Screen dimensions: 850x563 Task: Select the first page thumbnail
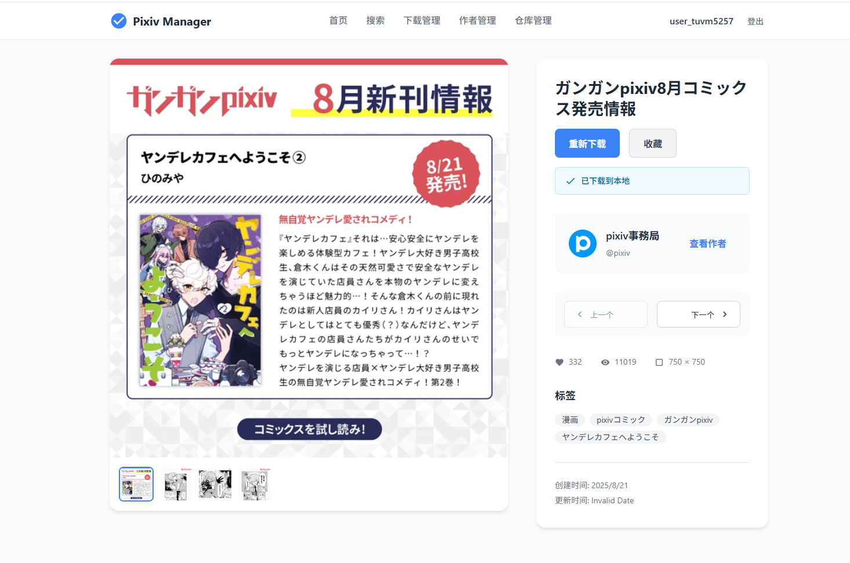point(136,484)
